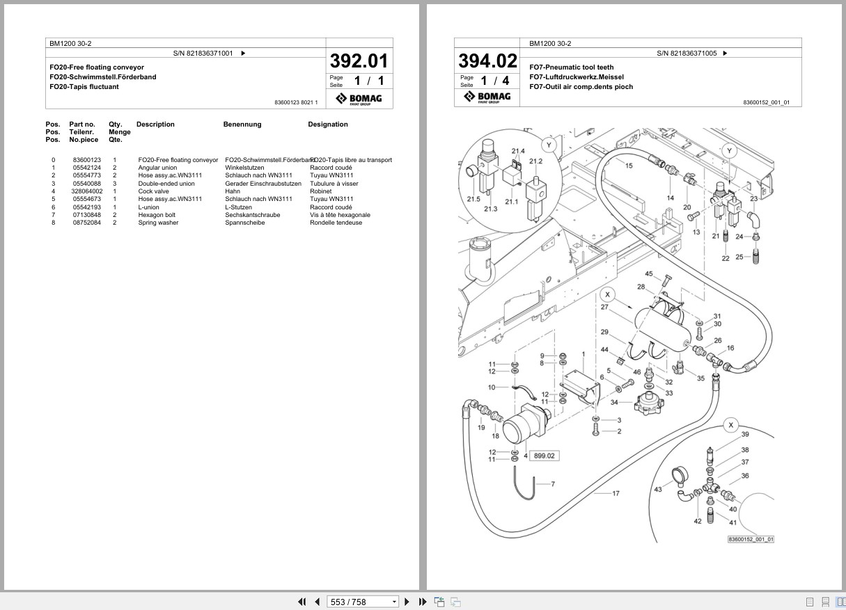Select the 'L-union' description text

[x=148, y=207]
